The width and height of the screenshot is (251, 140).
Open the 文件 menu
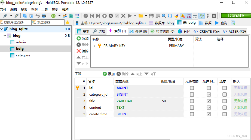(3, 10)
